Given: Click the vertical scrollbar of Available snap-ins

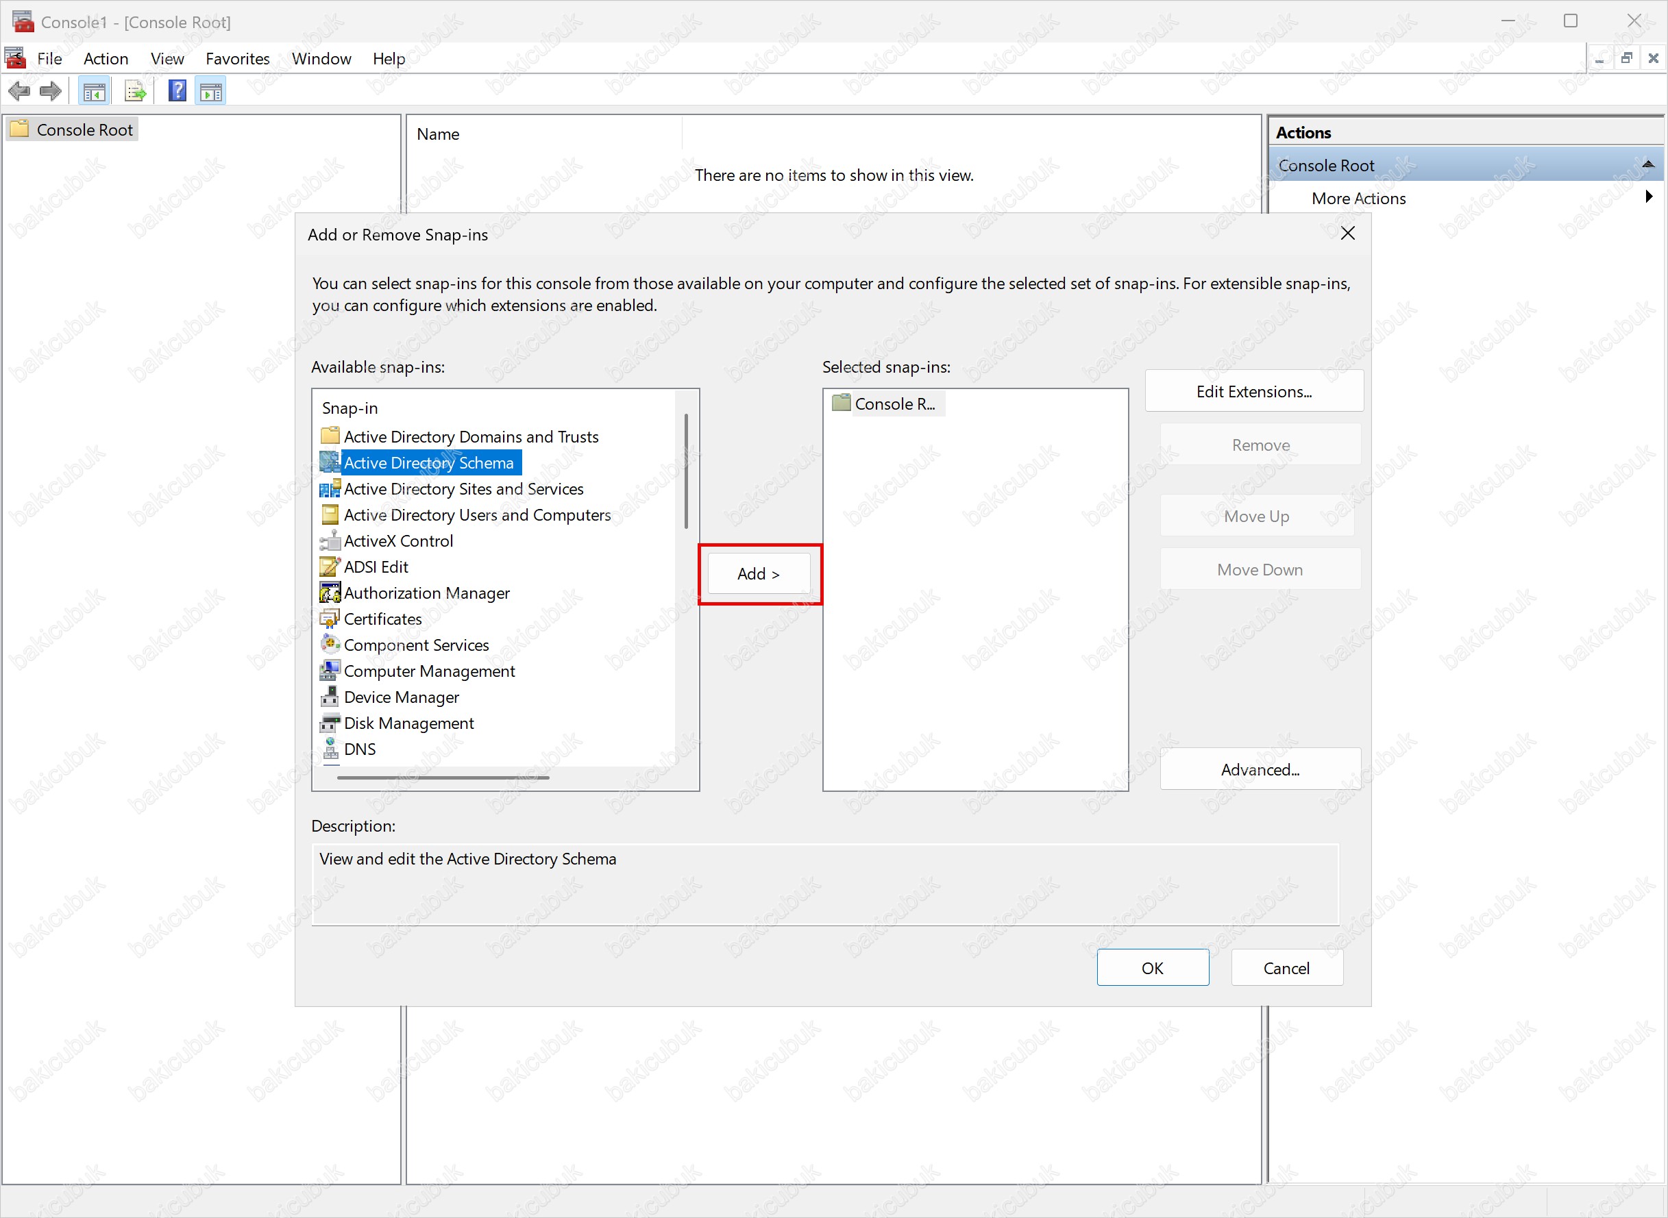Looking at the screenshot, I should pos(686,471).
